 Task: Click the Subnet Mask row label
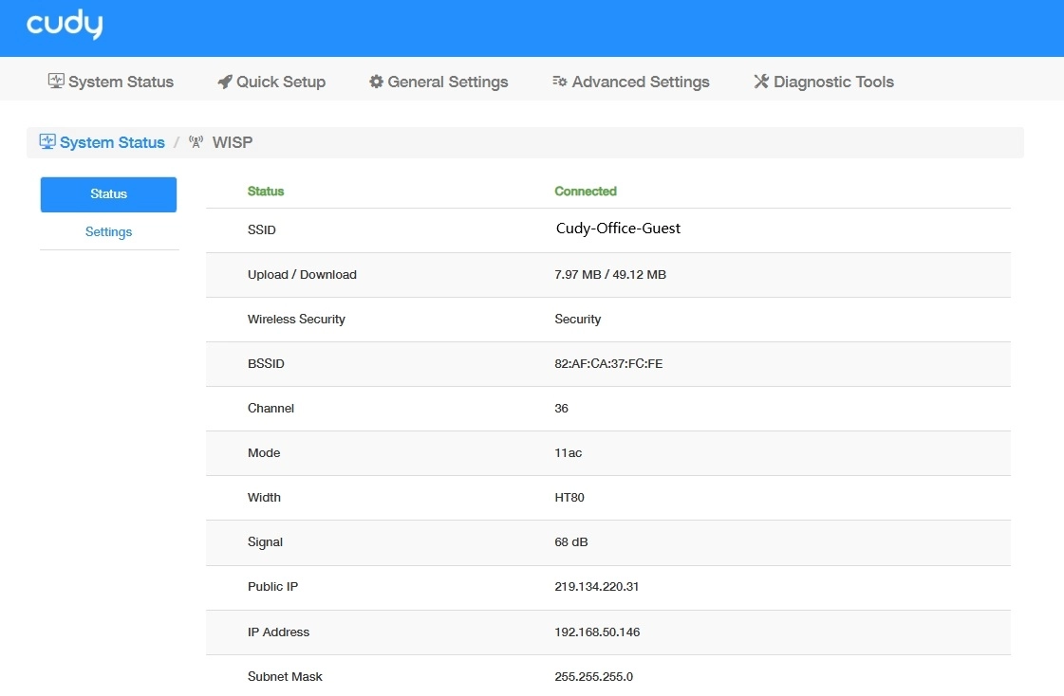coord(285,676)
